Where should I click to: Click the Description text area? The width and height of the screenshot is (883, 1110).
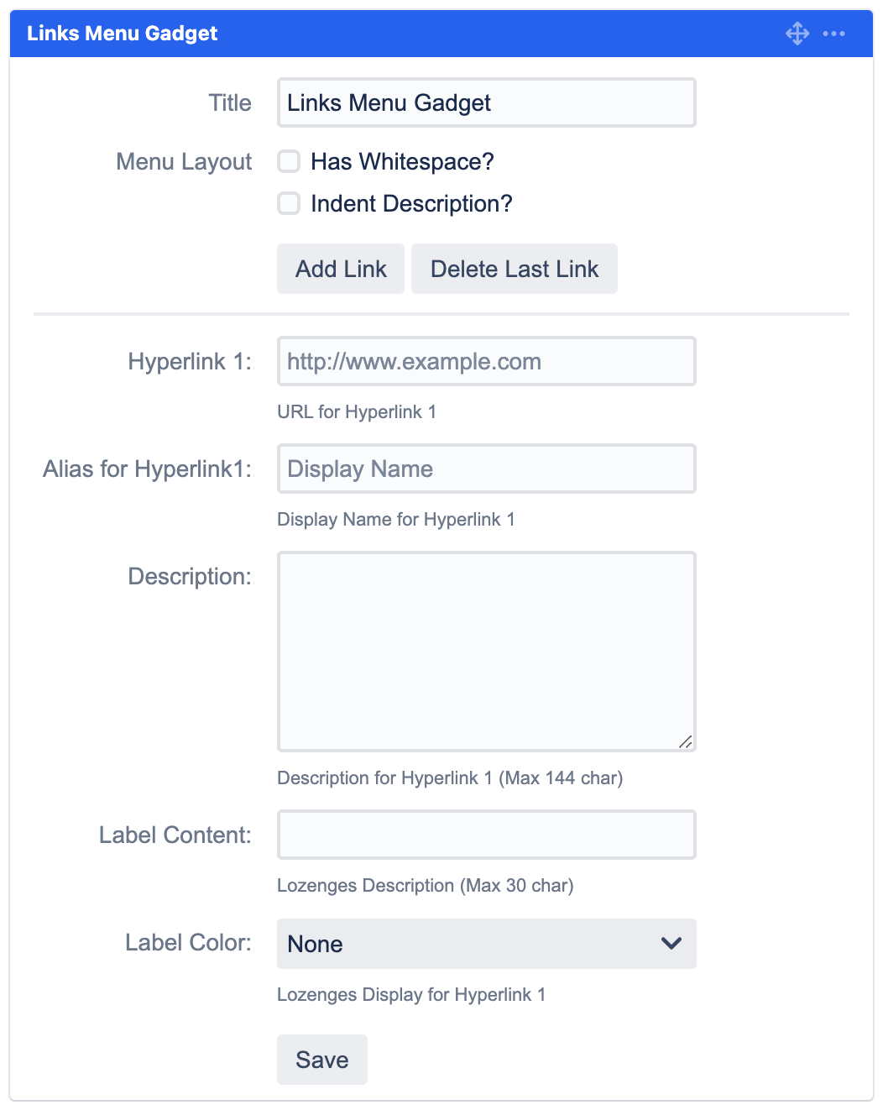[486, 651]
